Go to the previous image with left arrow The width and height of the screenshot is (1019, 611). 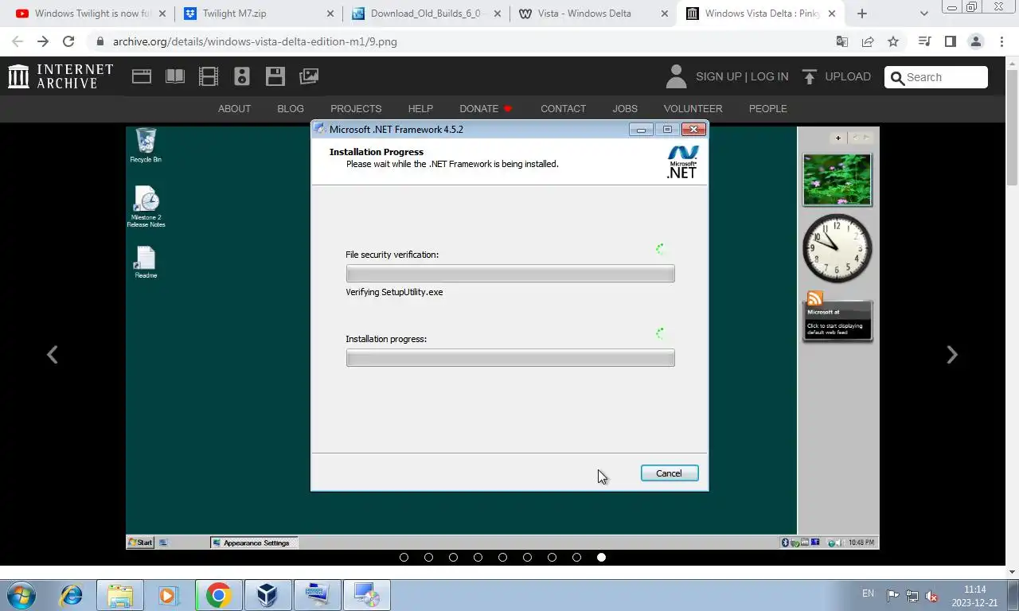(53, 355)
